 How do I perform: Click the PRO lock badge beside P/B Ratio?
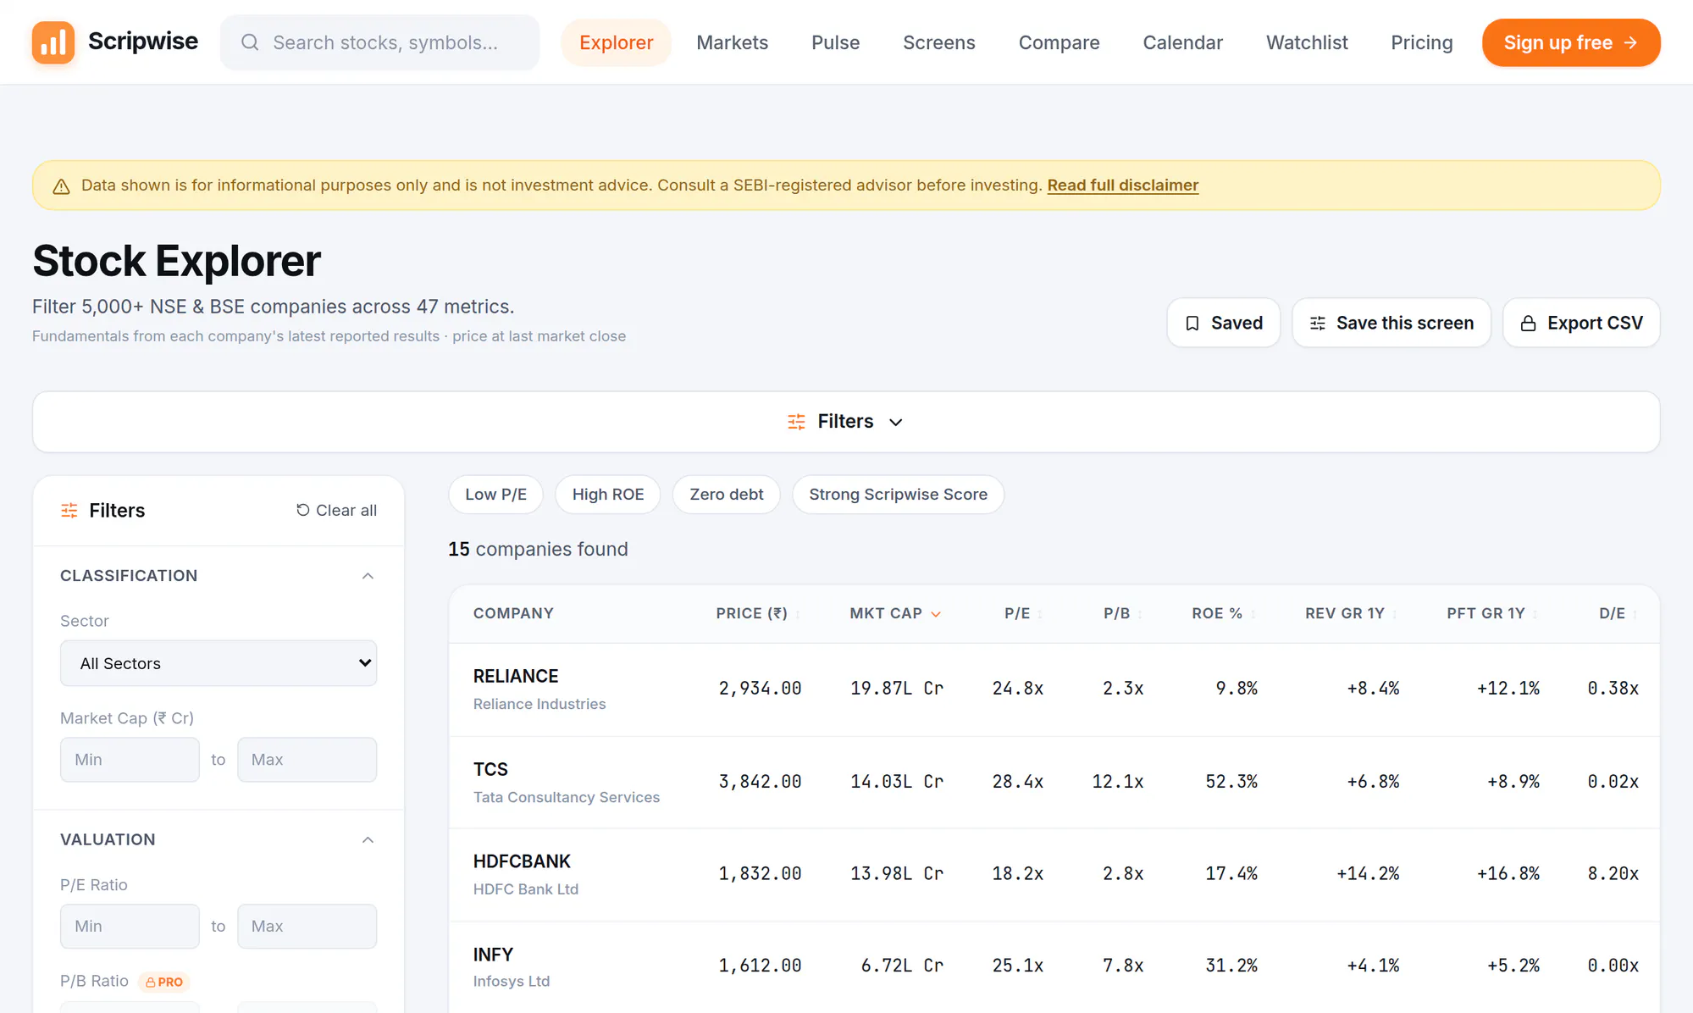coord(164,982)
